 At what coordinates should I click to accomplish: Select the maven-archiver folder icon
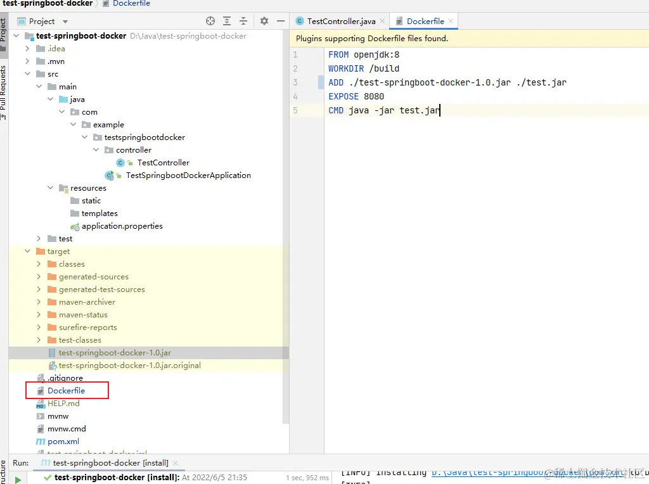pos(52,302)
